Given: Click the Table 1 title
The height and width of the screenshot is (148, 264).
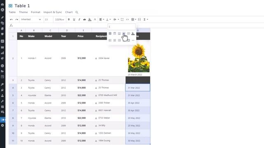Looking at the screenshot, I should click(22, 6).
